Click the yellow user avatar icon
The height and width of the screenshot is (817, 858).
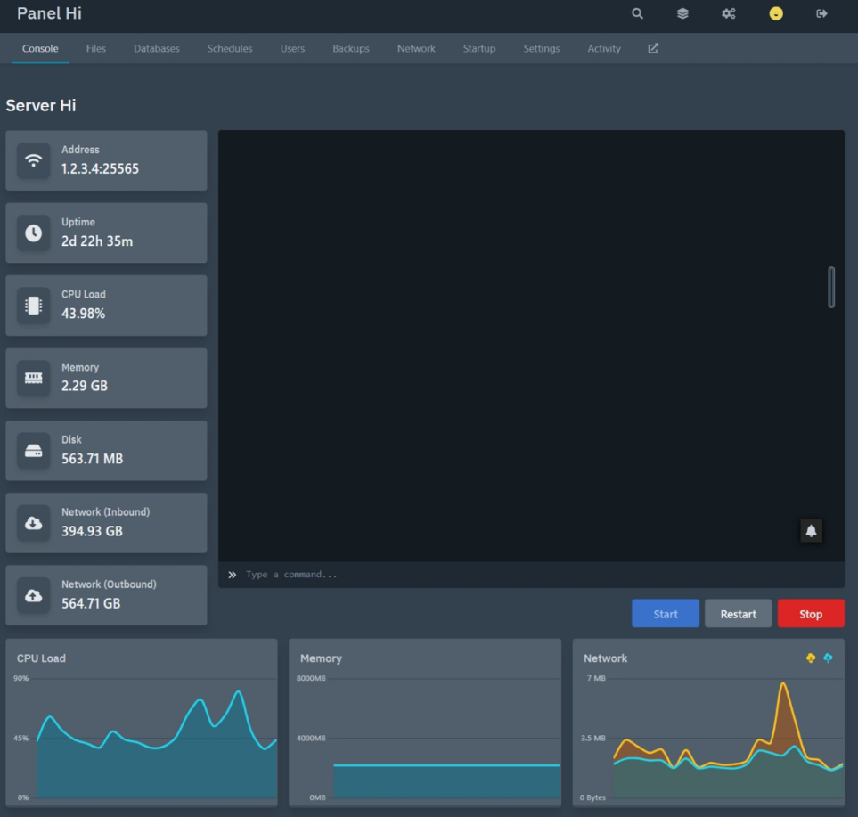pyautogui.click(x=776, y=13)
